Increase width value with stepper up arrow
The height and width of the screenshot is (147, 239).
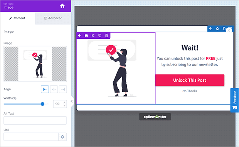[x=64, y=103]
